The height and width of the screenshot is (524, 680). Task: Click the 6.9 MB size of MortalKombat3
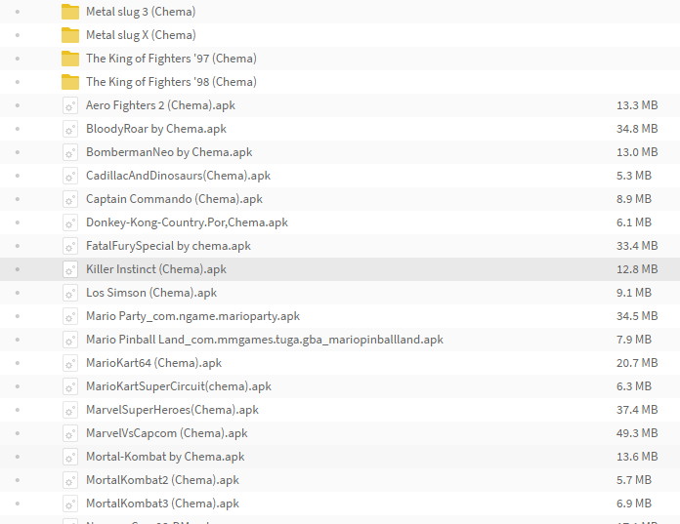634,503
